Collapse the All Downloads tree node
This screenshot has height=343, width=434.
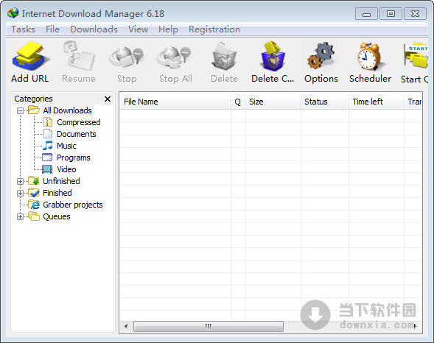click(x=20, y=110)
